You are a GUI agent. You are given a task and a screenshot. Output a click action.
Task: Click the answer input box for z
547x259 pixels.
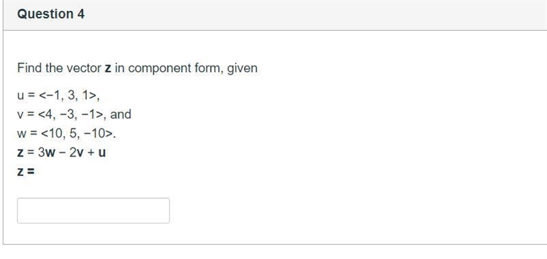click(x=93, y=210)
